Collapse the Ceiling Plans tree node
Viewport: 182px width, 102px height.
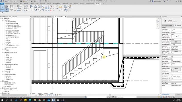tap(3, 44)
